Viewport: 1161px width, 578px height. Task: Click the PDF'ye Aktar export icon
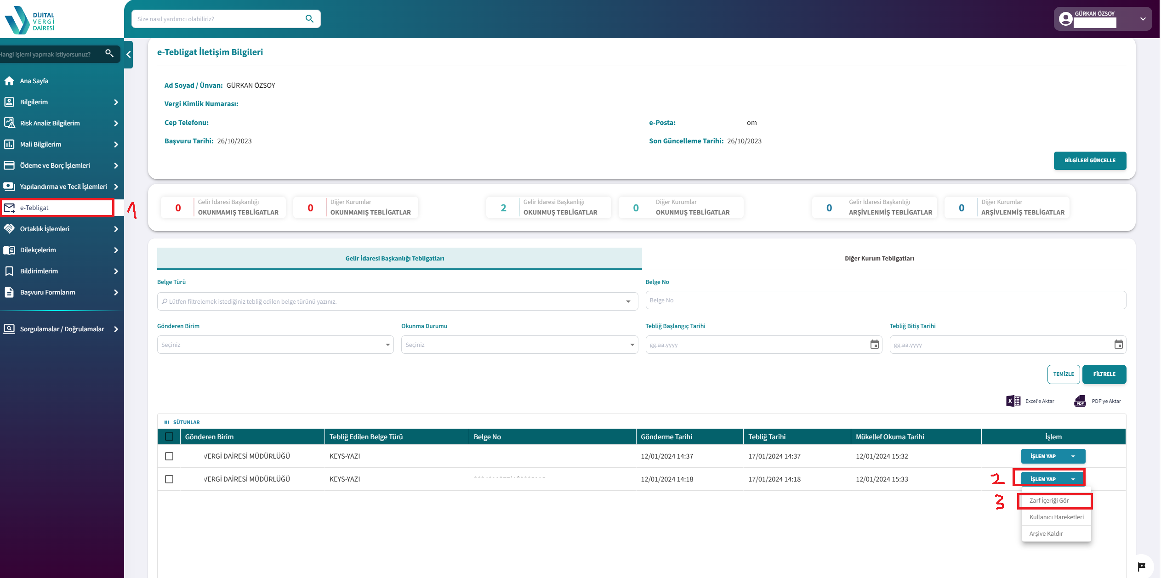pyautogui.click(x=1080, y=401)
